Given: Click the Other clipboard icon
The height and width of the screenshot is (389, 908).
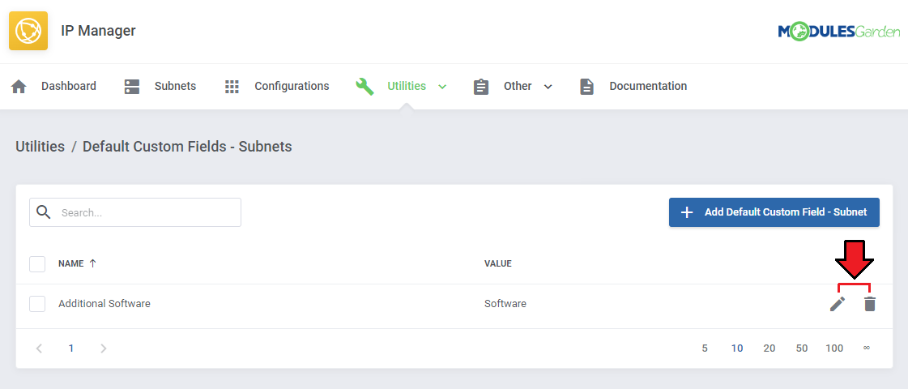Looking at the screenshot, I should coord(481,87).
